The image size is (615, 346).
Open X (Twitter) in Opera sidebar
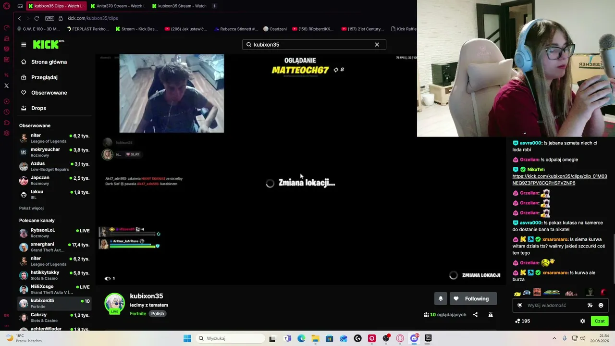pyautogui.click(x=6, y=86)
